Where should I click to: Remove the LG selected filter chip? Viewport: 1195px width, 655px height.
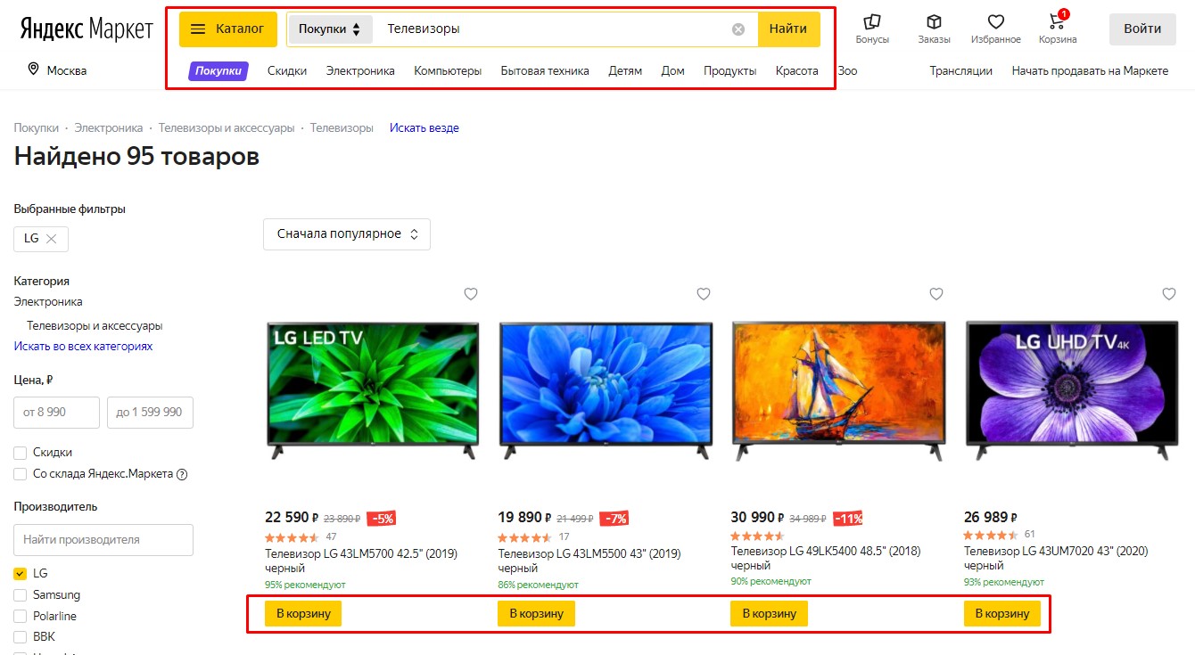point(51,239)
